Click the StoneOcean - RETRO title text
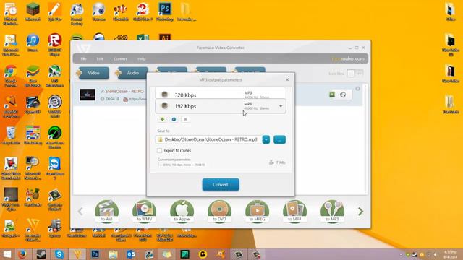 coord(124,92)
